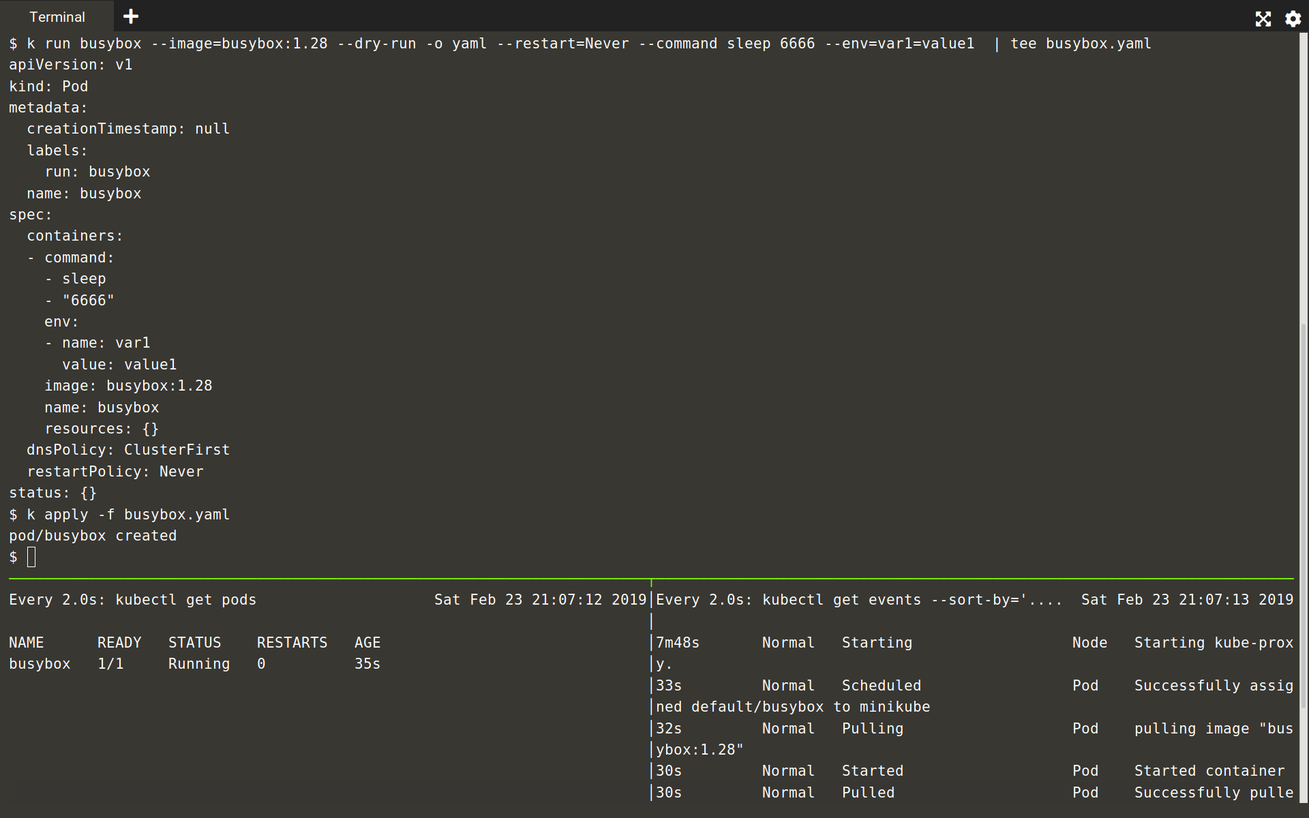This screenshot has height=818, width=1309.
Task: Click the RESTARTS column header
Action: pyautogui.click(x=292, y=643)
